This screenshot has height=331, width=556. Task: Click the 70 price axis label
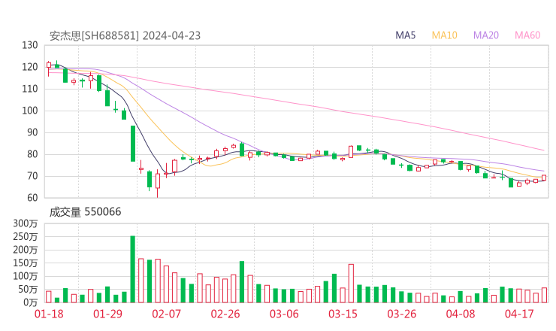coord(32,176)
